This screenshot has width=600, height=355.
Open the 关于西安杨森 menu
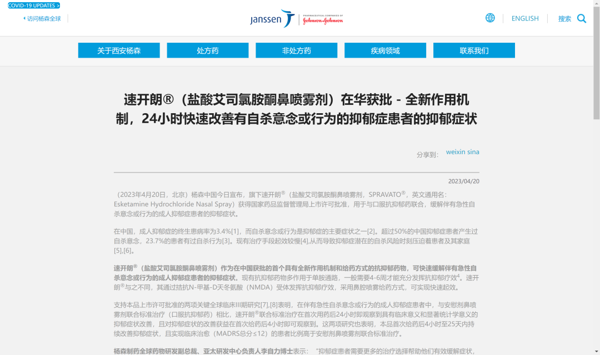point(119,50)
